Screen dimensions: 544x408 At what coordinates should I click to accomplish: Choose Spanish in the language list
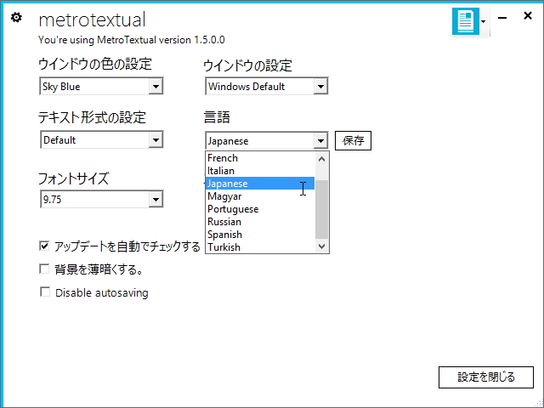(260, 235)
